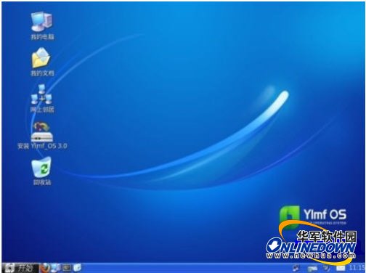Click the taskbar clock showing 11:15
This screenshot has width=366, height=273.
coord(357,268)
